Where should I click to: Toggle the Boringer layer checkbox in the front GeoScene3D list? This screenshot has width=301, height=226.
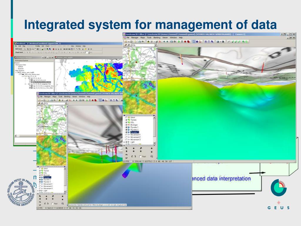tap(126, 125)
